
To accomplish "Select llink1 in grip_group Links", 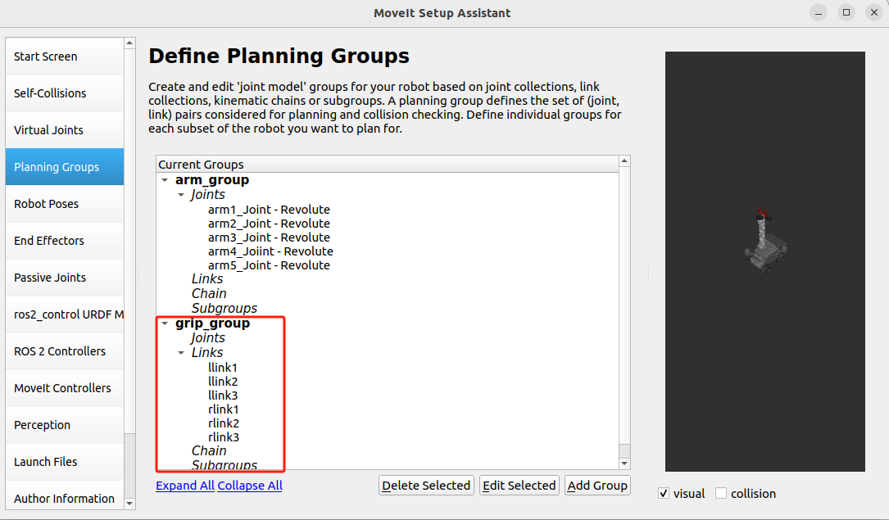I will pos(223,368).
